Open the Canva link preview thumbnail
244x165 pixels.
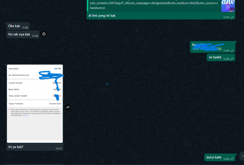(x=228, y=6)
